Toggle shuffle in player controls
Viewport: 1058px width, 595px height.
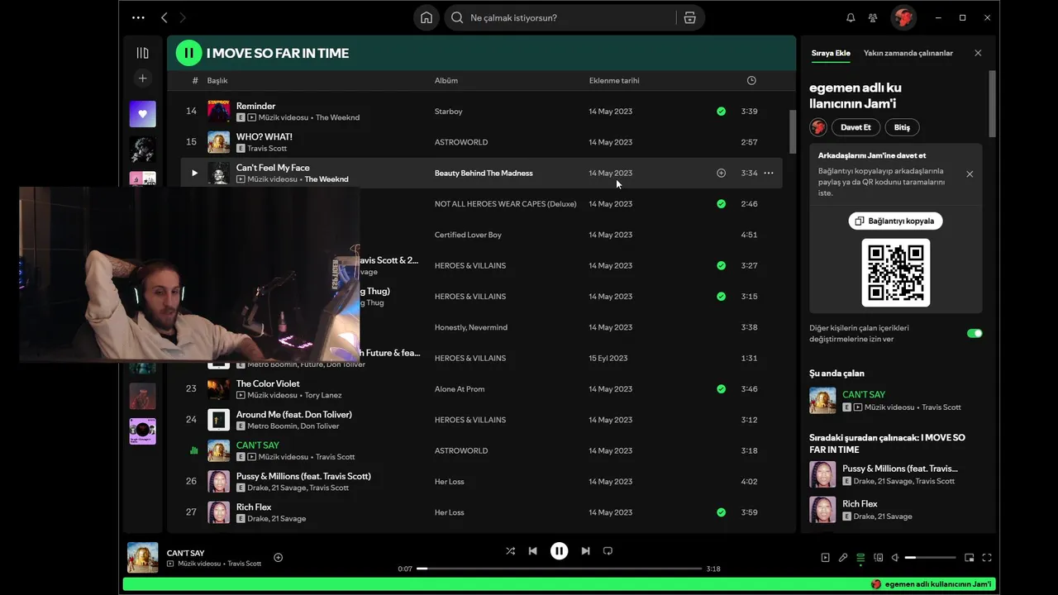[x=510, y=551]
